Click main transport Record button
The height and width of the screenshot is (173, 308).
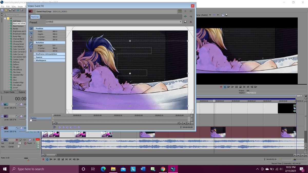[x=43, y=159]
